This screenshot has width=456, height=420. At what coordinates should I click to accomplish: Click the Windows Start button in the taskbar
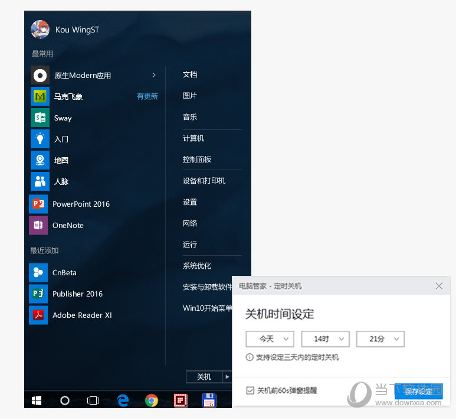37,401
